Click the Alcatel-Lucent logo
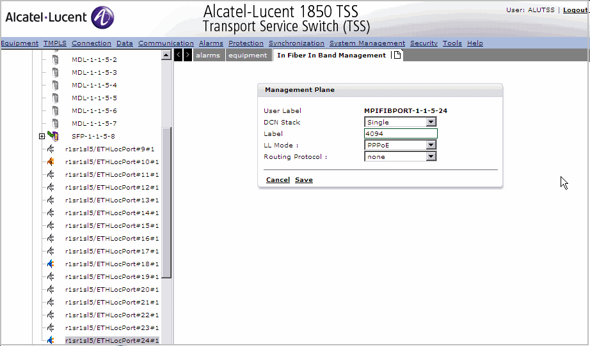The height and width of the screenshot is (346, 590). 60,17
